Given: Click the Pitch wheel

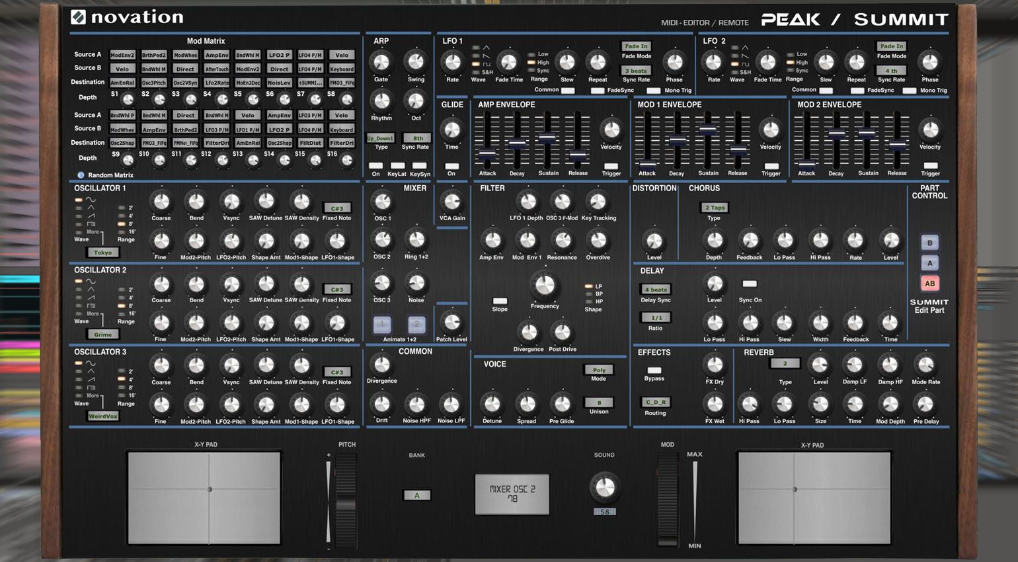Looking at the screenshot, I should (346, 499).
